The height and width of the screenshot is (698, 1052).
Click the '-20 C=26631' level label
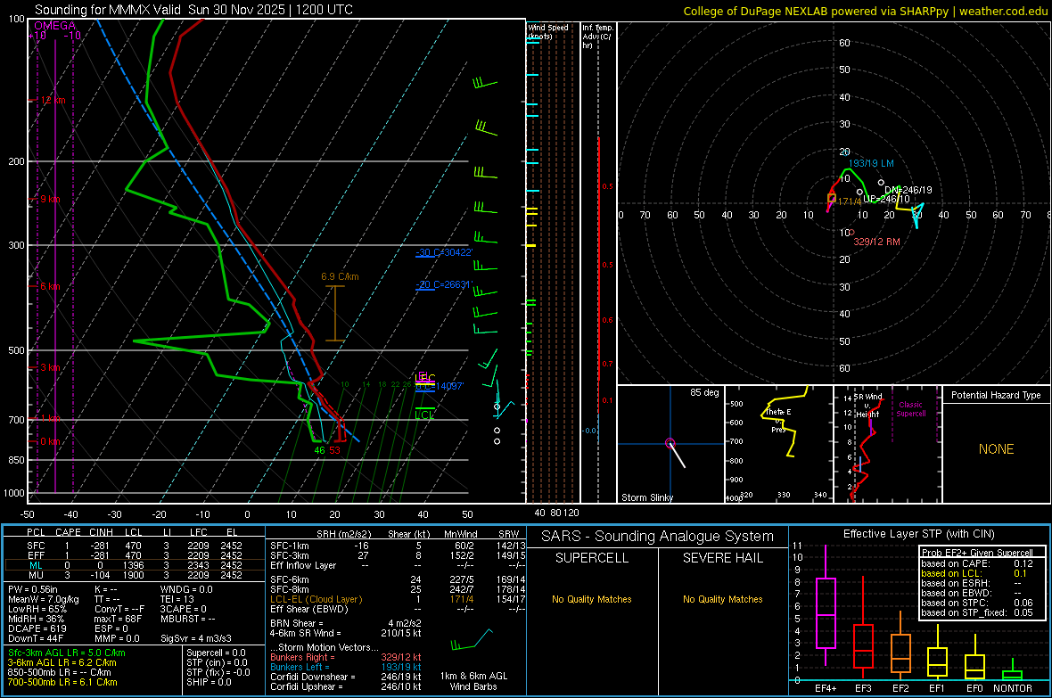[444, 284]
